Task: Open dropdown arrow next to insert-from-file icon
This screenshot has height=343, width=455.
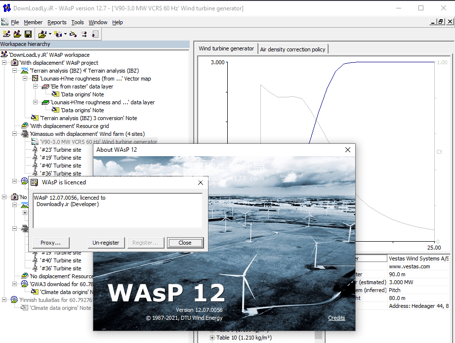Action: tap(50, 34)
